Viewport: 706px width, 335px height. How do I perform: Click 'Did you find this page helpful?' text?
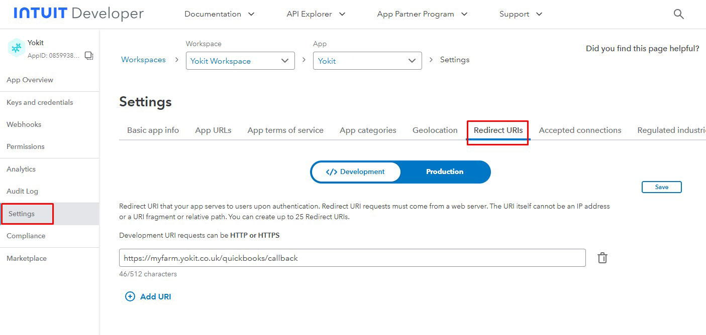pos(642,49)
